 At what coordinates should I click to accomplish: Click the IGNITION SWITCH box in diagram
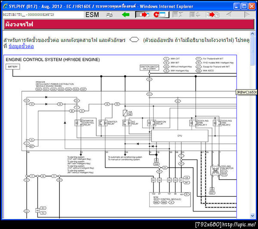coord(149,67)
